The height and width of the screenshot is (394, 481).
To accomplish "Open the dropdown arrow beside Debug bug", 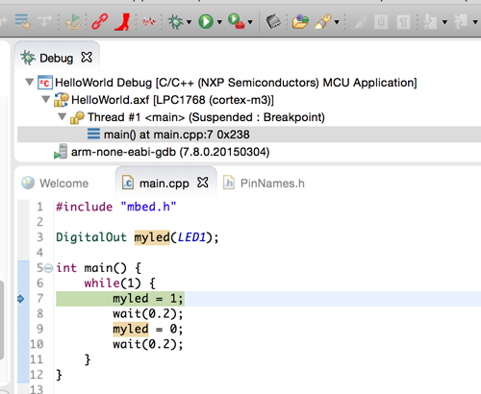I will pyautogui.click(x=189, y=22).
